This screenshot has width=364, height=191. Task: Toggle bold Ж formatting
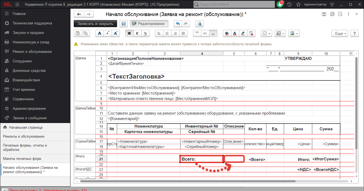129,33
